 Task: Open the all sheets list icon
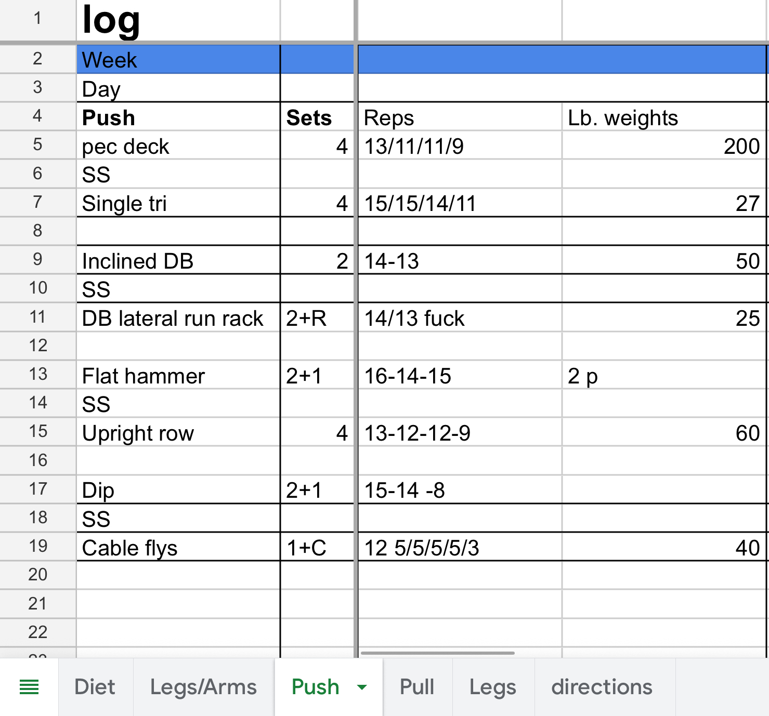pos(29,687)
